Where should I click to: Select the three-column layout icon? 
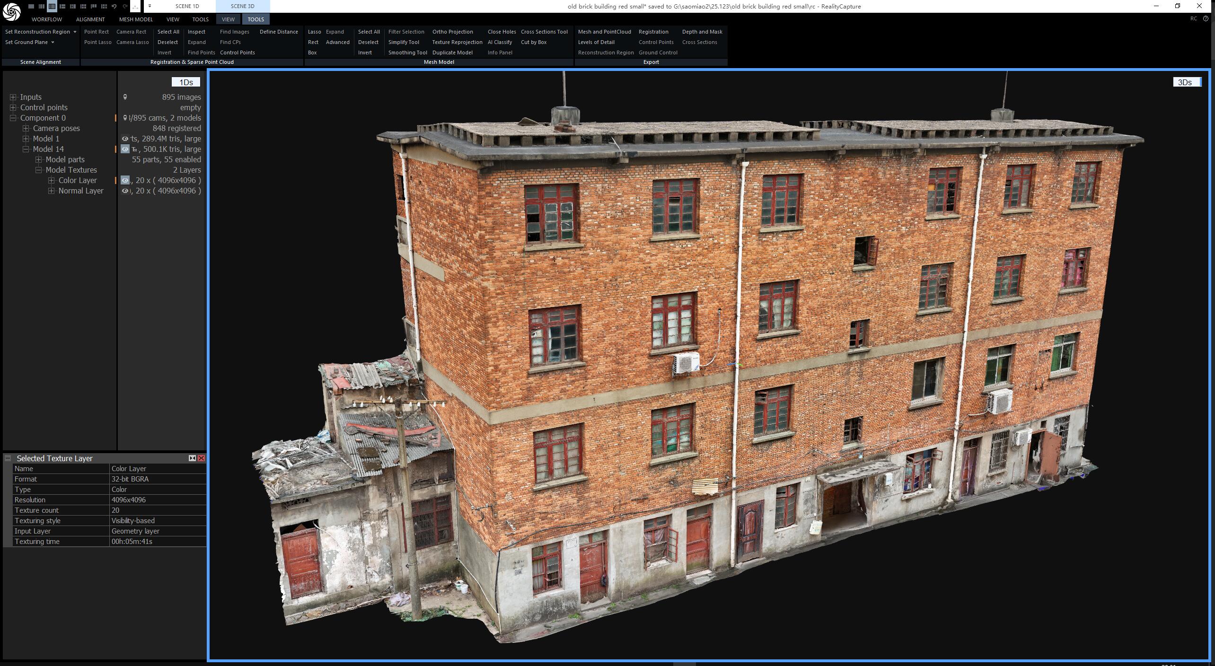click(x=42, y=6)
